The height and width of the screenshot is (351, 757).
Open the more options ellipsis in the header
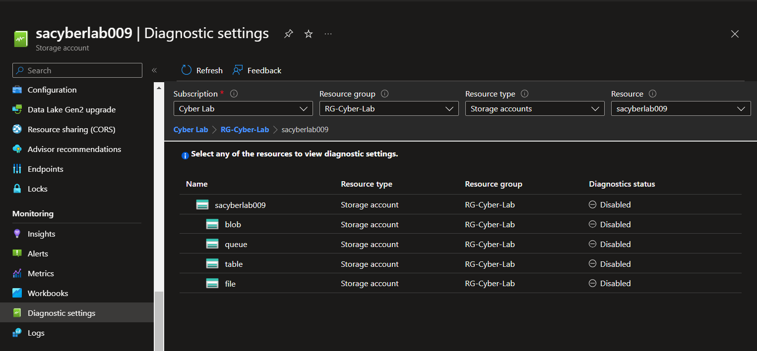(328, 34)
